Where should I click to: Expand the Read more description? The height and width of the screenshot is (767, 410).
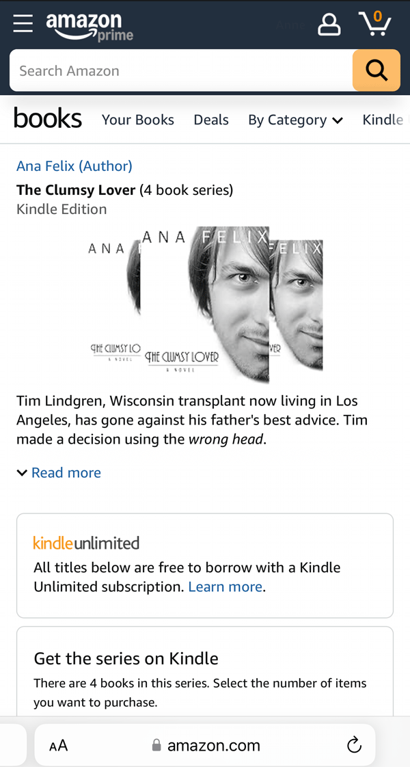point(59,472)
